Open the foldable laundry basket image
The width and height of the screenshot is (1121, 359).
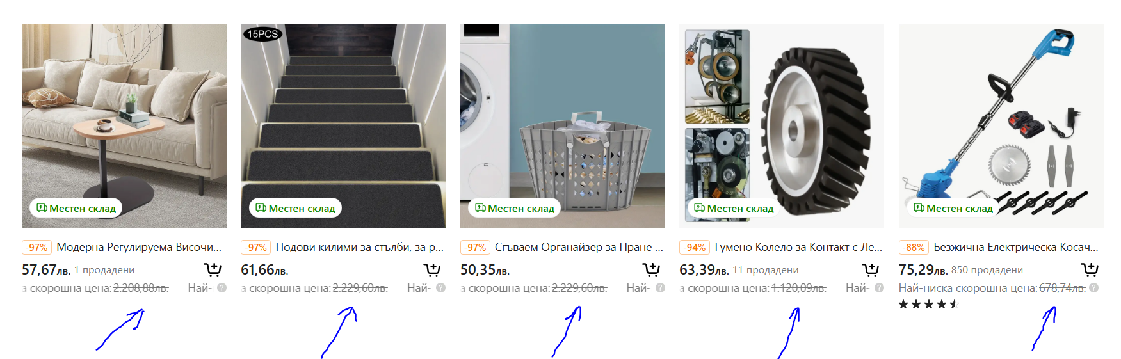(x=563, y=126)
